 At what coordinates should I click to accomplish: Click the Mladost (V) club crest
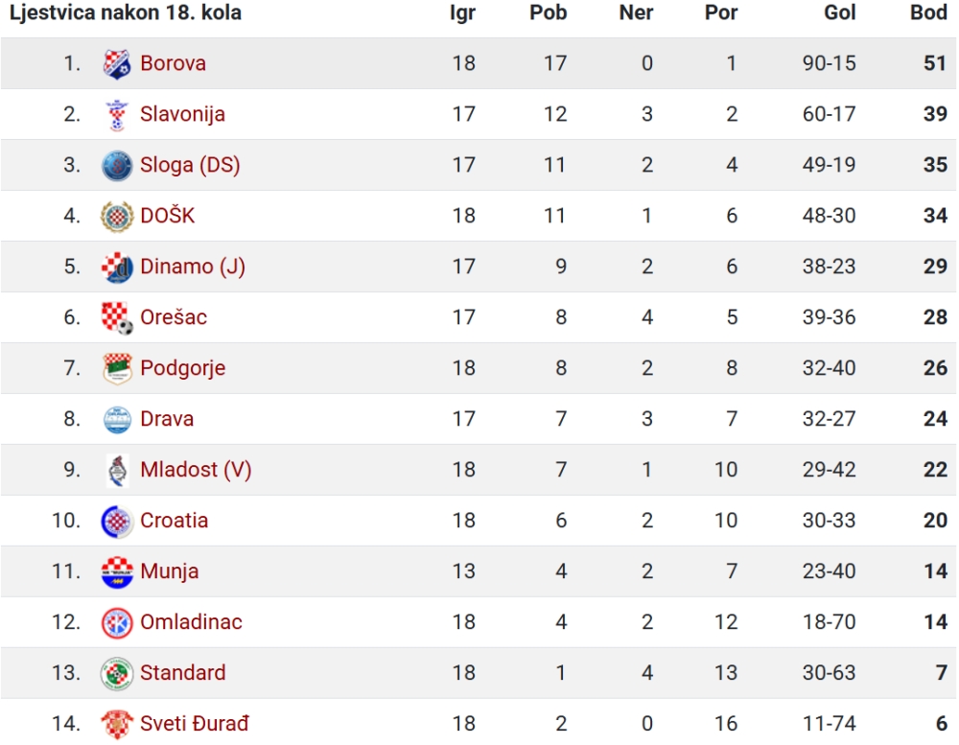click(x=117, y=470)
